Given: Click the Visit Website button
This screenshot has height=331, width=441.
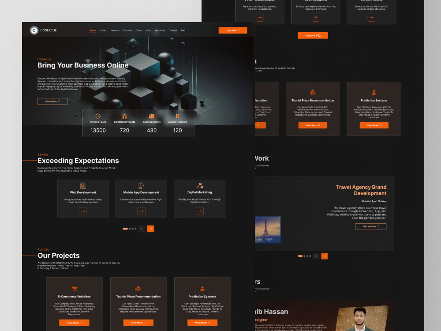Looking at the screenshot, I should pos(371,226).
